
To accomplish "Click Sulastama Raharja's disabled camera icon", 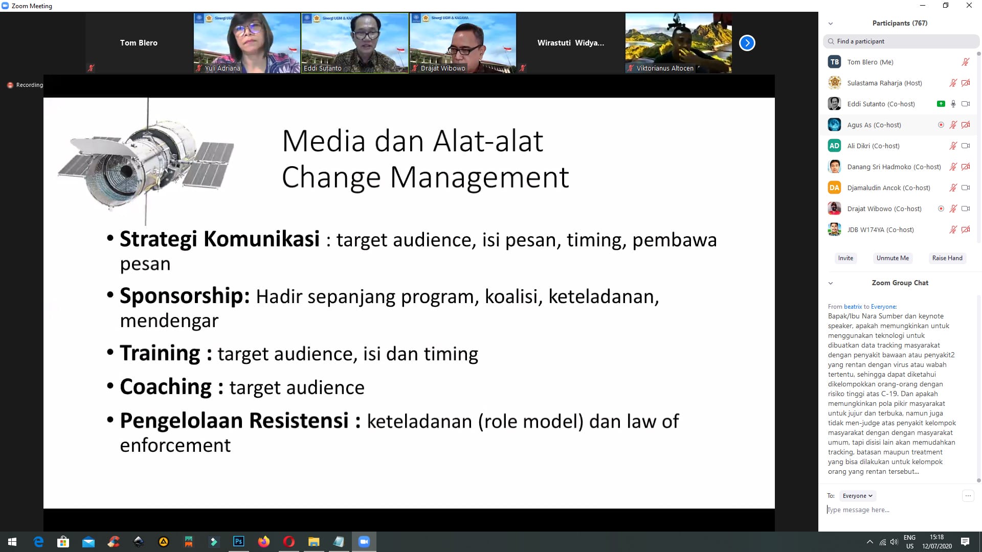I will pyautogui.click(x=965, y=83).
